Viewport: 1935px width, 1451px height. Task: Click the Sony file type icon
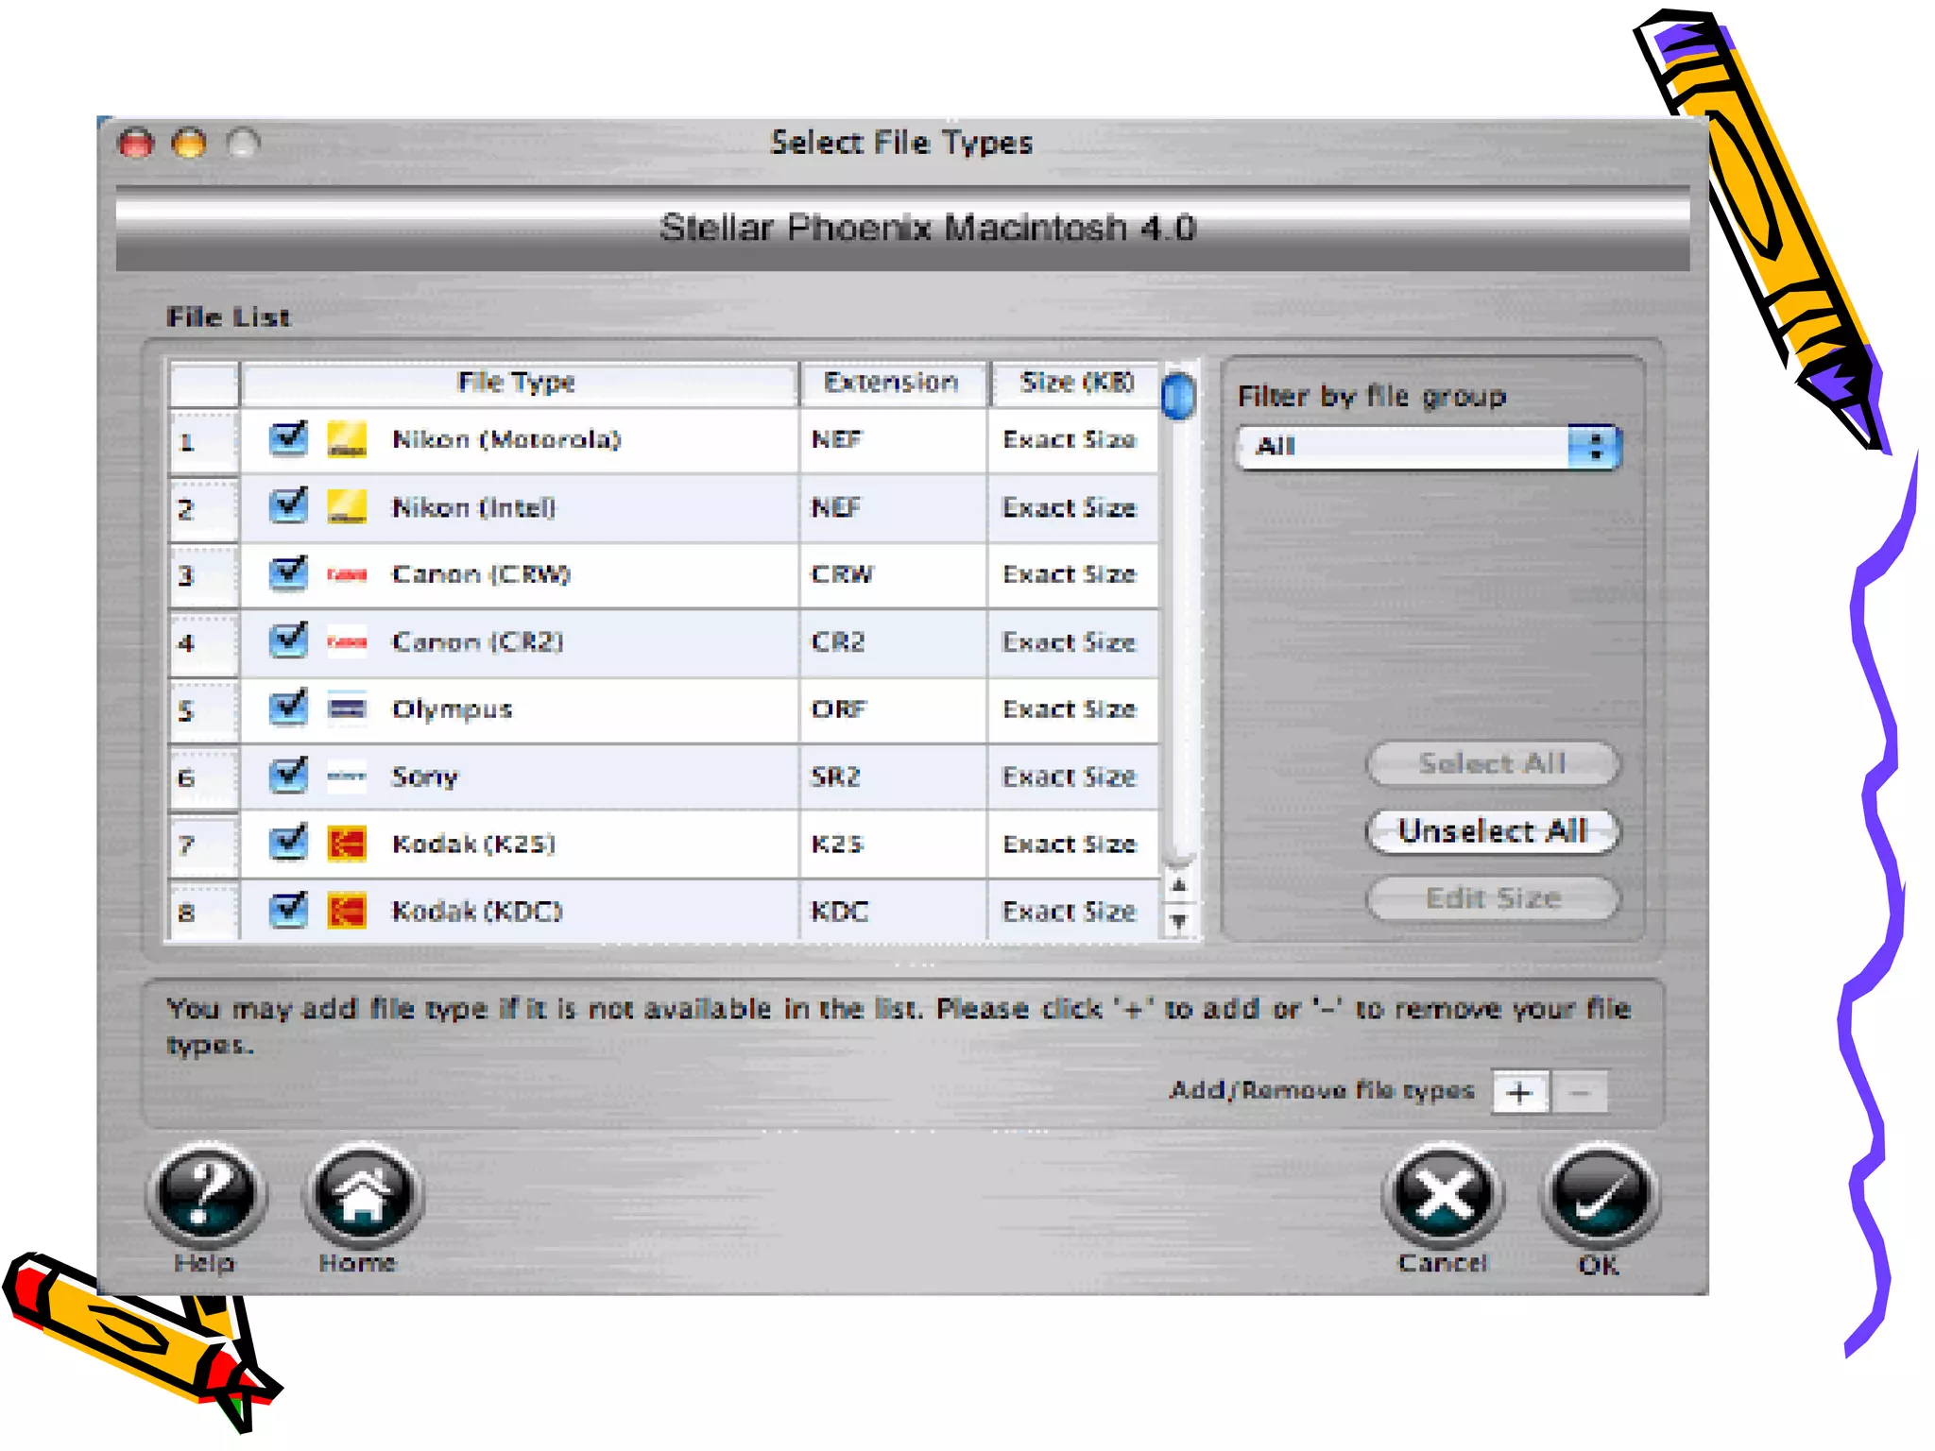pos(347,777)
